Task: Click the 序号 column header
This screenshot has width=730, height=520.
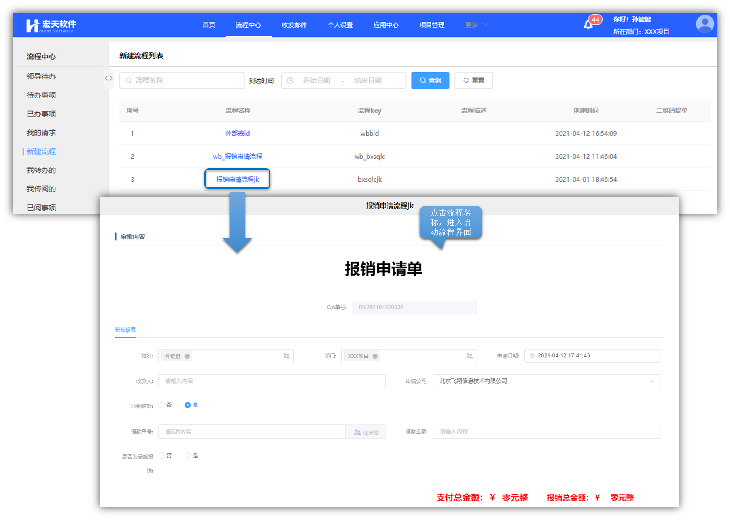Action: (132, 111)
